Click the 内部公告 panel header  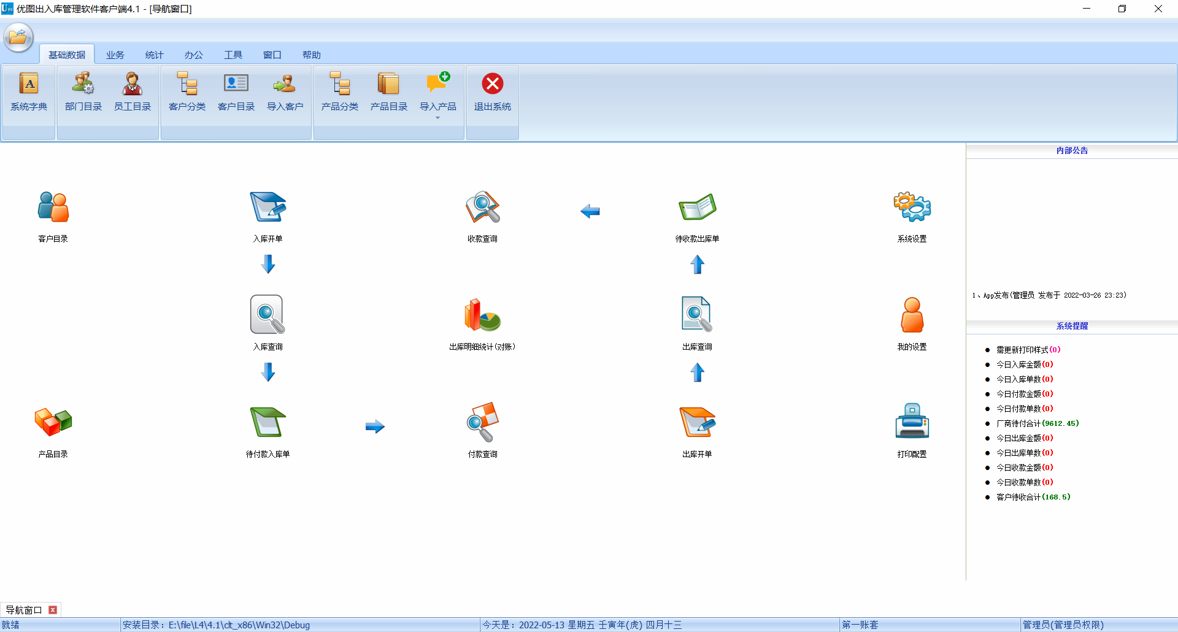tap(1072, 150)
